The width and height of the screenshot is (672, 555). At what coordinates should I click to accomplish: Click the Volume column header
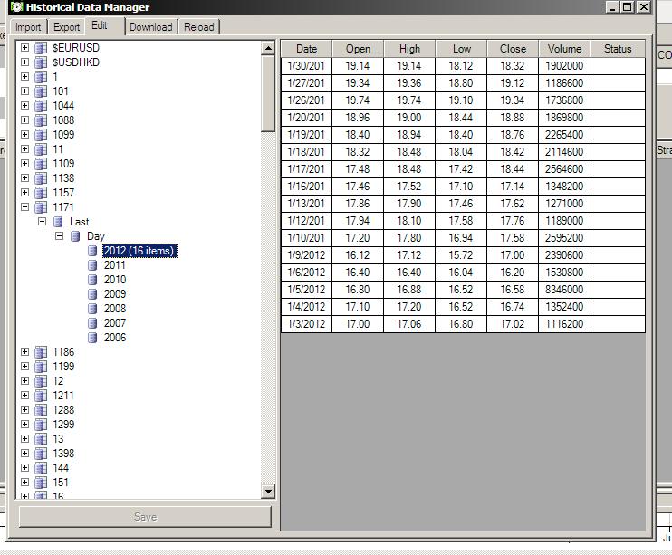point(564,49)
